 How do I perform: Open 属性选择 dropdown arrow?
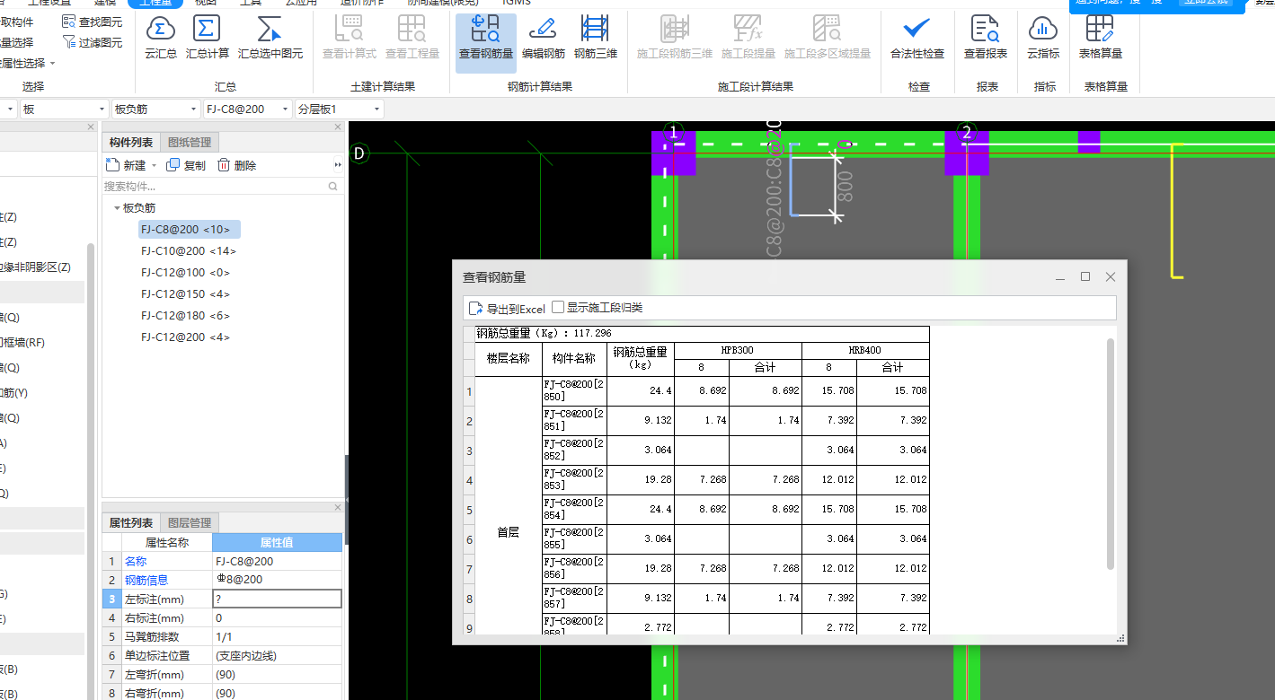click(52, 63)
